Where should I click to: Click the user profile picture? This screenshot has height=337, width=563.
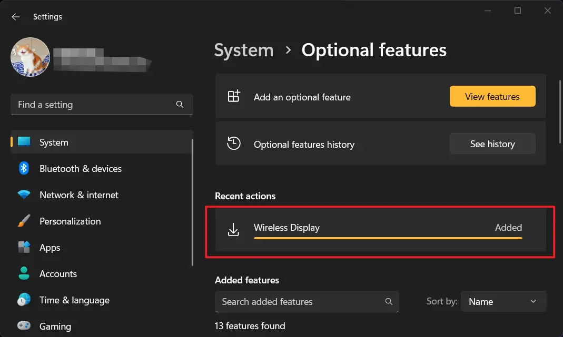[30, 57]
